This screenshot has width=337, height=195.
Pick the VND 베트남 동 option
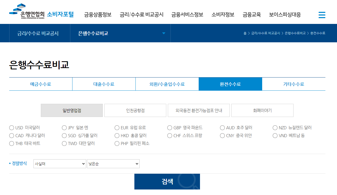click(275, 136)
